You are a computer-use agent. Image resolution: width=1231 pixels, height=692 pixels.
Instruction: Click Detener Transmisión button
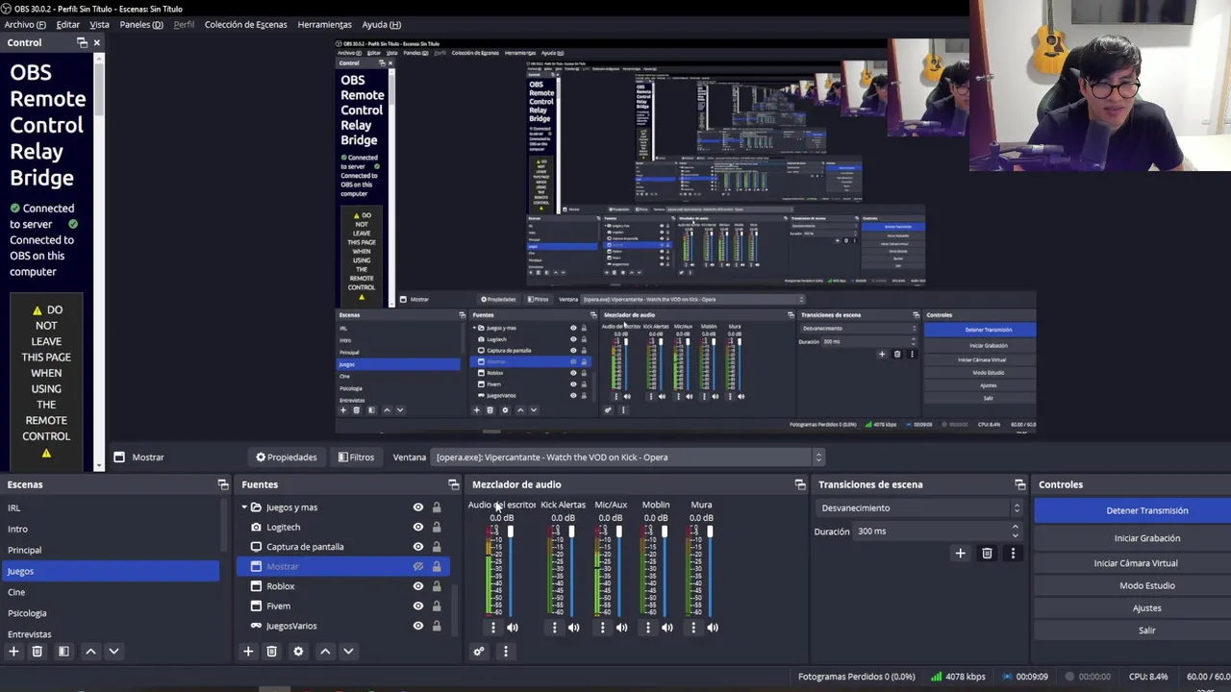pos(1133,510)
